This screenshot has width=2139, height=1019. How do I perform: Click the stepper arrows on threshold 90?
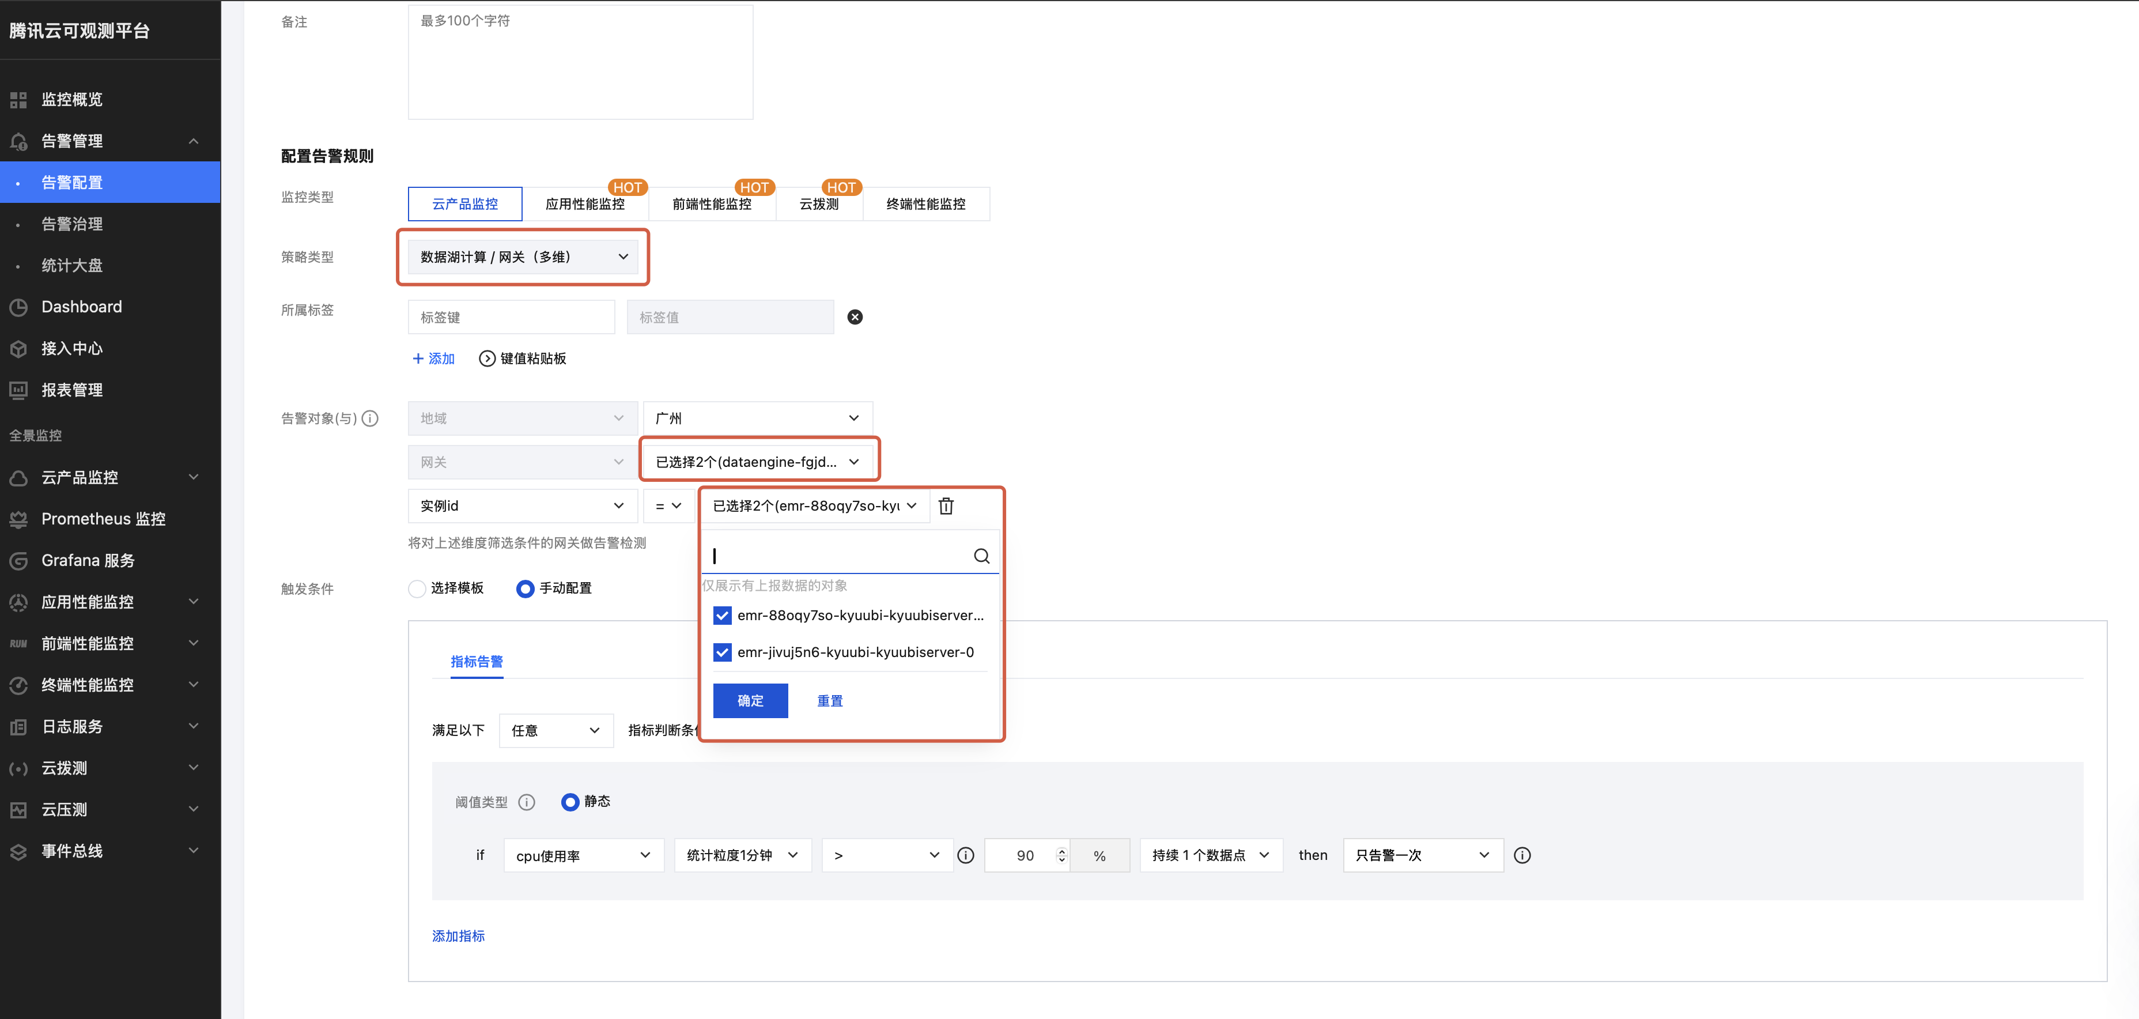coord(1061,855)
